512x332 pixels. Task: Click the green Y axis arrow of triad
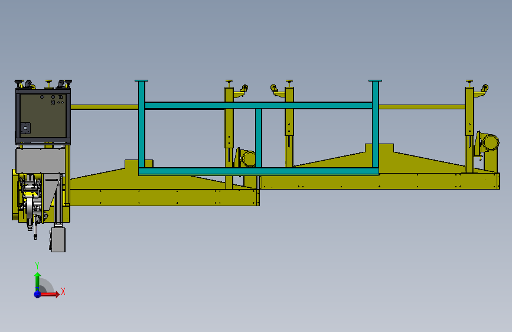pos(38,281)
